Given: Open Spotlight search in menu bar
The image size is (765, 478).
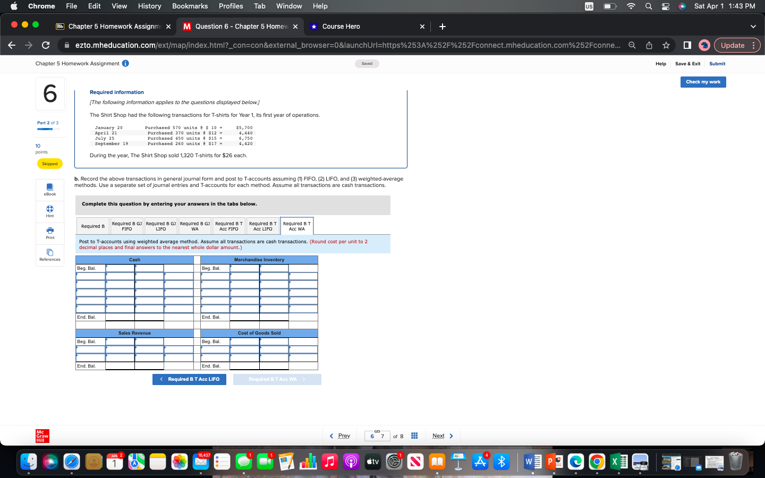Looking at the screenshot, I should (649, 6).
